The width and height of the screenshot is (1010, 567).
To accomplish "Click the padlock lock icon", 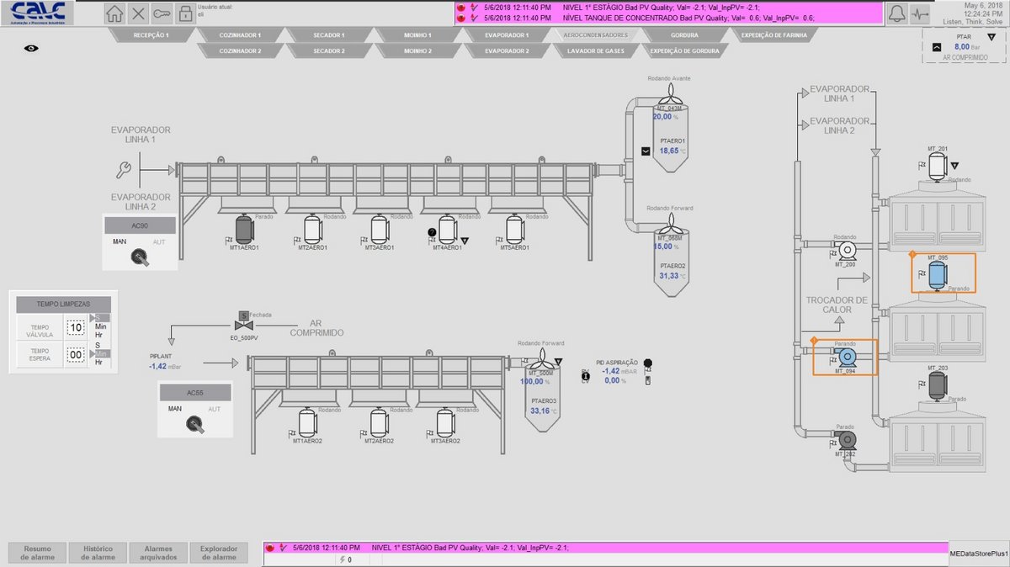I will 184,14.
